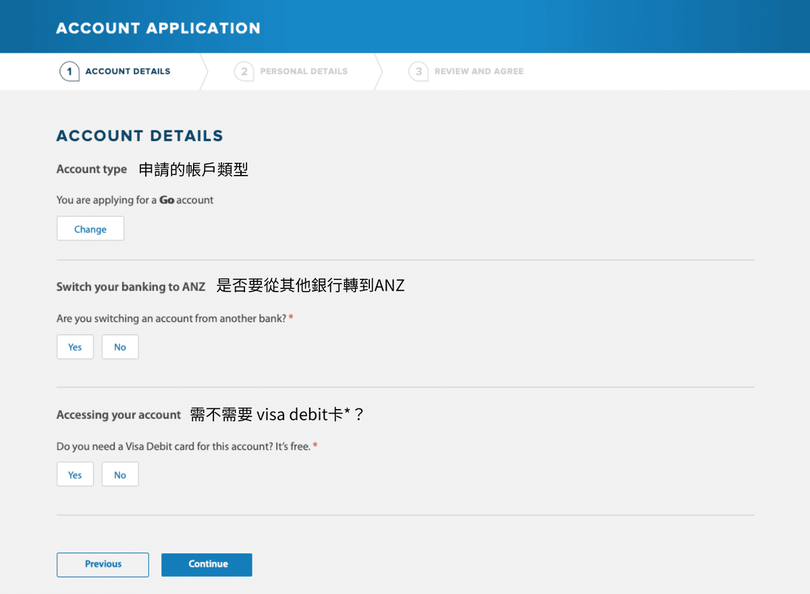Viewport: 810px width, 594px height.
Task: Go back with the Previous button
Action: click(x=103, y=564)
